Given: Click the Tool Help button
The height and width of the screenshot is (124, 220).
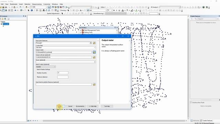Looking at the screenshot, I should pos(107,106).
